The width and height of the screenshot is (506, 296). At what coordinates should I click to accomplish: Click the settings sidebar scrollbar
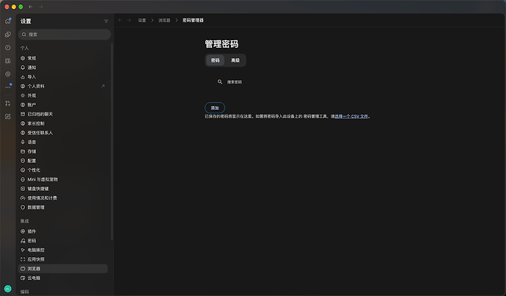point(112,142)
